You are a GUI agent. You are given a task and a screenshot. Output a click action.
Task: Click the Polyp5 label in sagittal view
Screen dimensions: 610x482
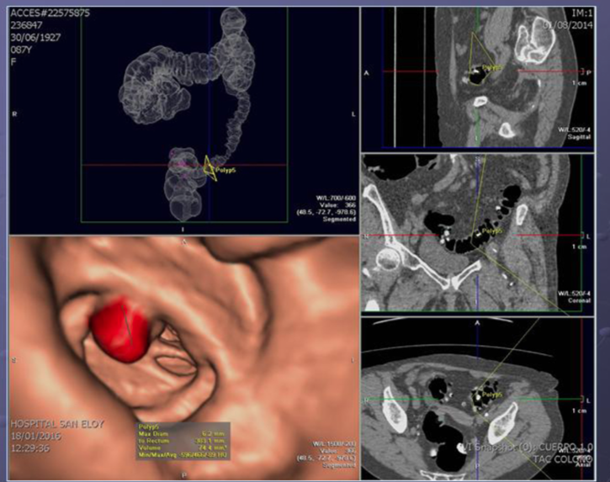(494, 66)
